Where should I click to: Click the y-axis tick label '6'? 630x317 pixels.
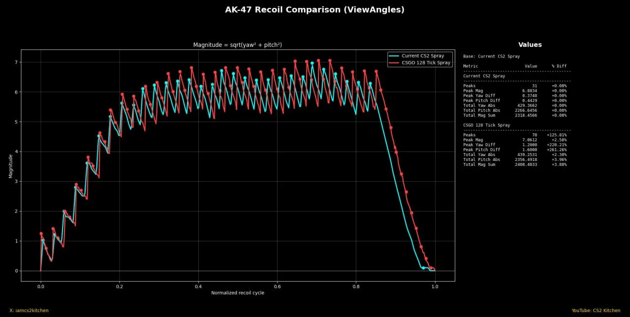tap(16, 92)
